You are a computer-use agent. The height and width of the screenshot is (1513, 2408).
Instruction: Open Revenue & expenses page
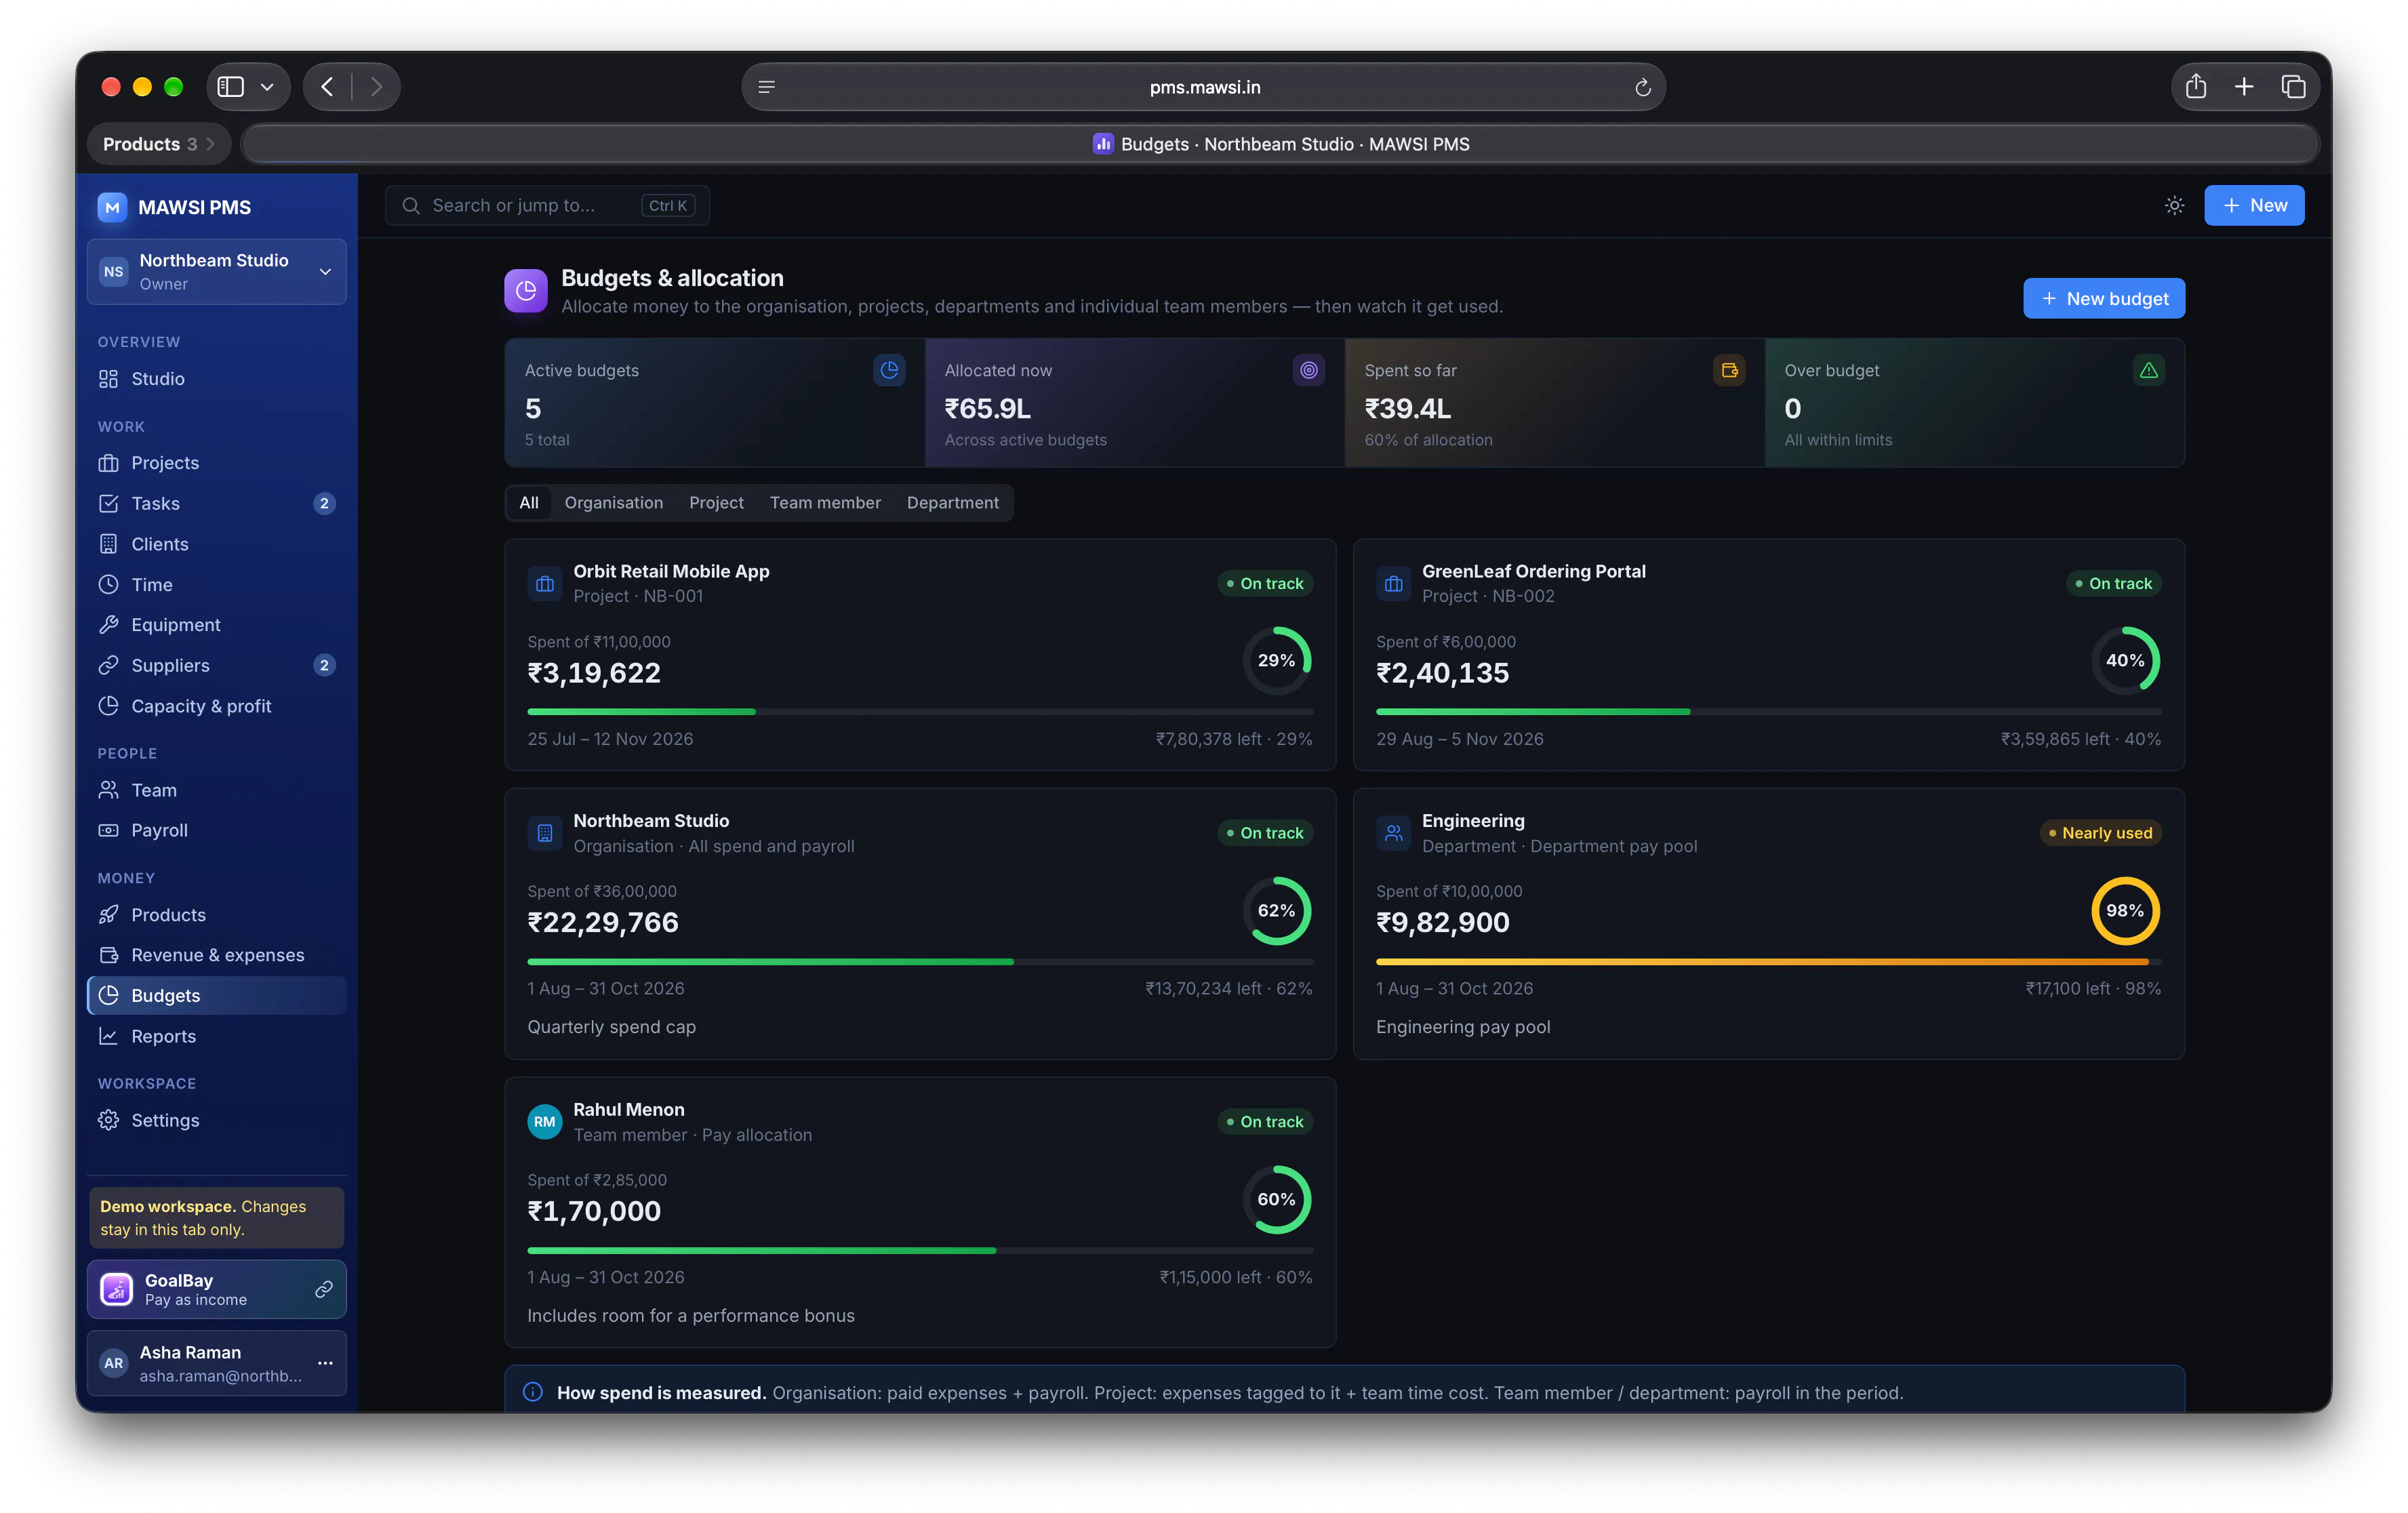tap(217, 955)
